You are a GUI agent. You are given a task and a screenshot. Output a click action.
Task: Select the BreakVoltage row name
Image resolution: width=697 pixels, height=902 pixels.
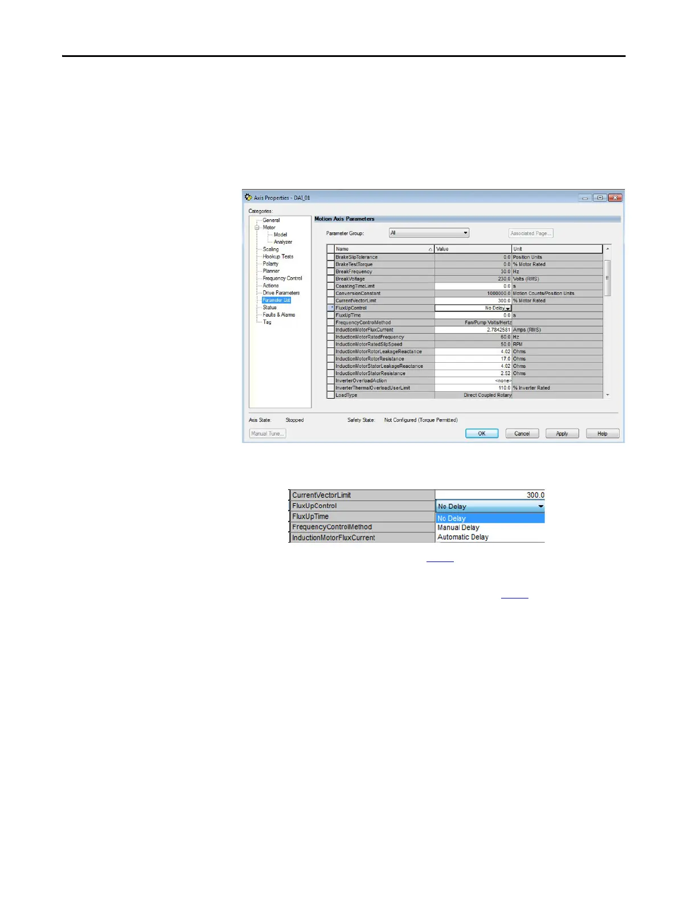click(350, 279)
